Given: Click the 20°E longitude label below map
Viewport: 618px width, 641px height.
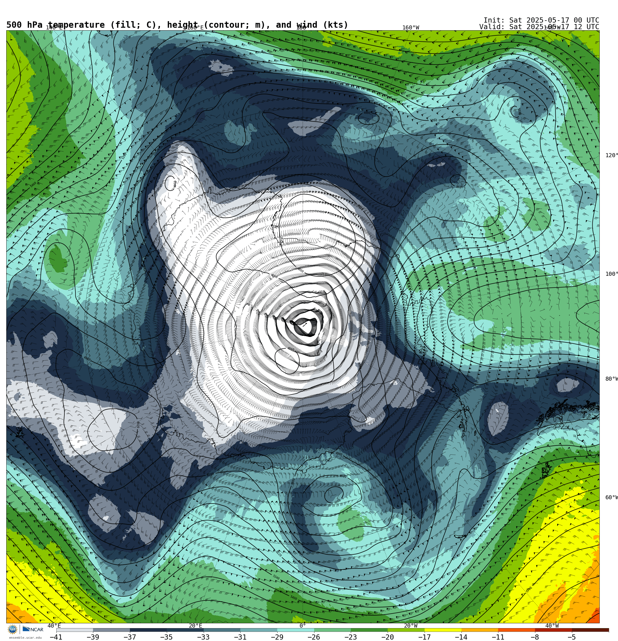Looking at the screenshot, I should 195,626.
